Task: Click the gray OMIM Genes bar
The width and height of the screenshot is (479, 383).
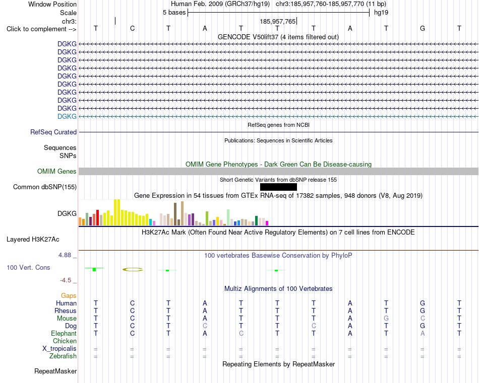Action: [278, 172]
